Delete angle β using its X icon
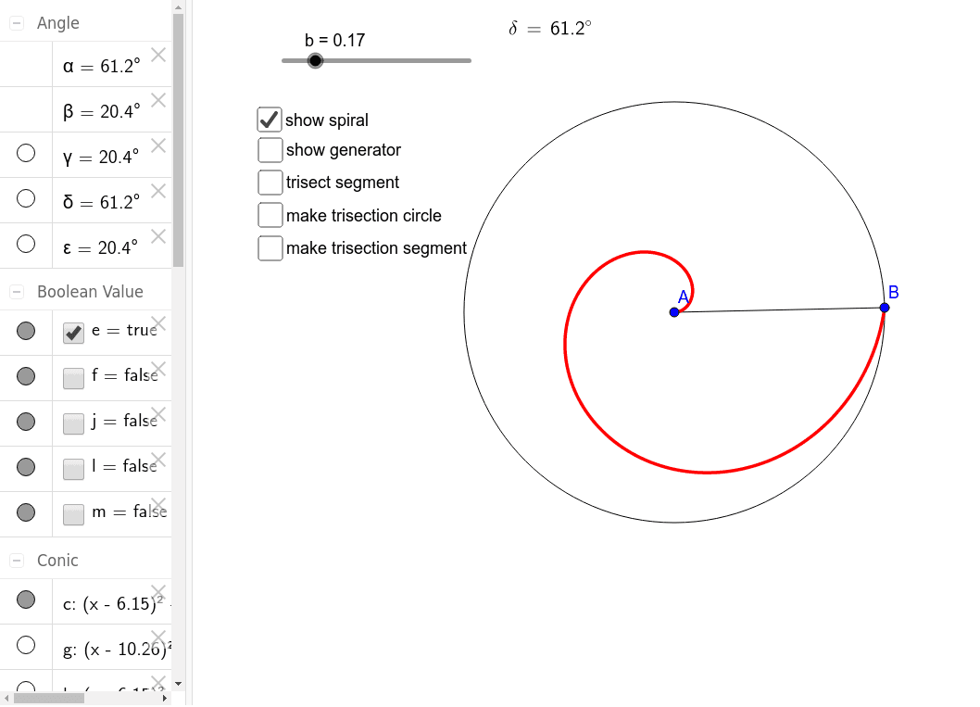 click(157, 100)
